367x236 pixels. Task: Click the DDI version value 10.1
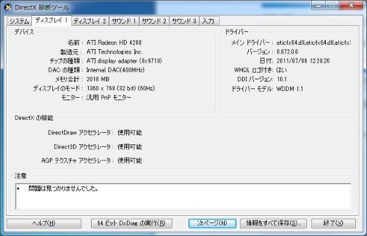[282, 79]
